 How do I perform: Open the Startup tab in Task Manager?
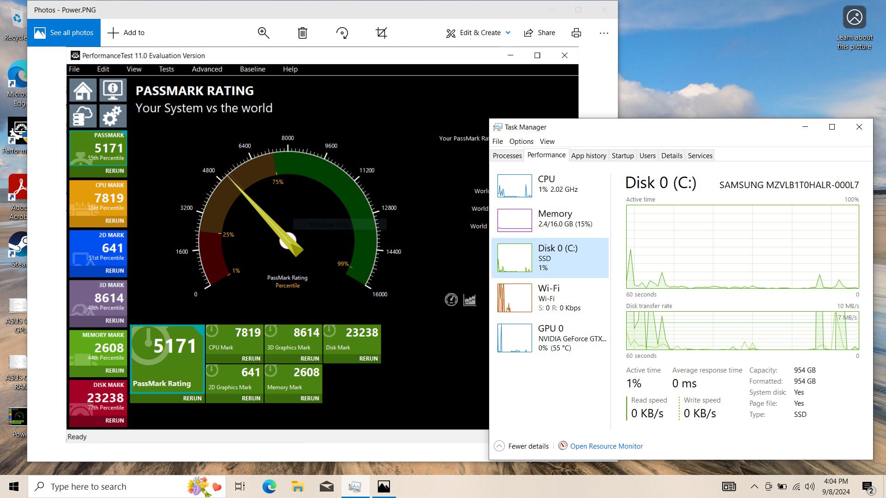pos(623,156)
